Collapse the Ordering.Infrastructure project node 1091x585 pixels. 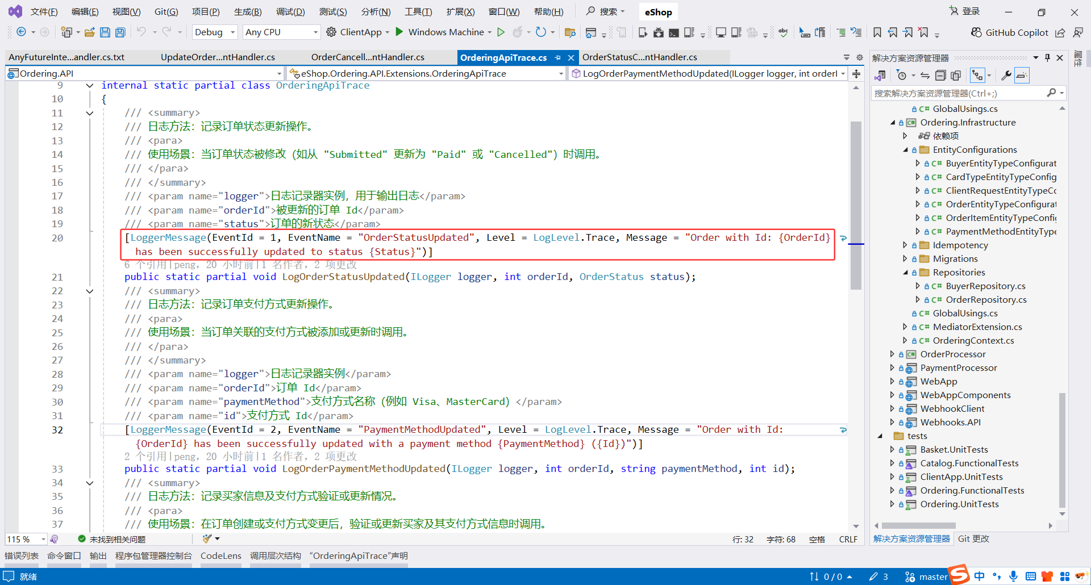click(x=893, y=123)
